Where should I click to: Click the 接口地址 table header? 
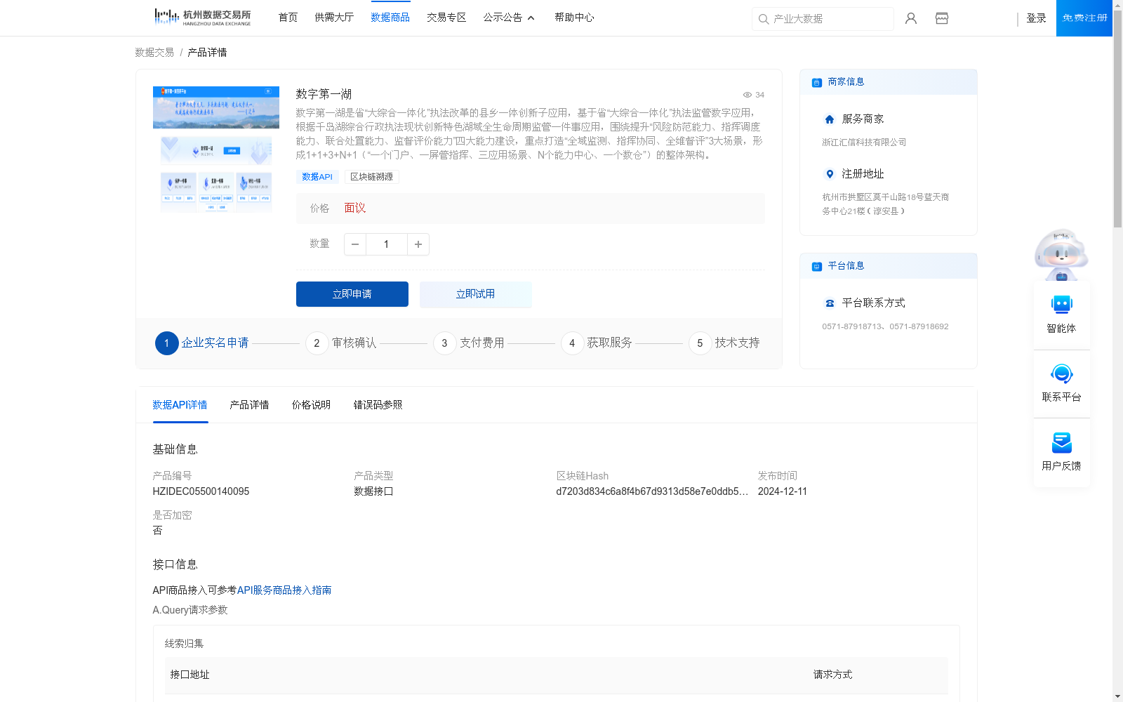(190, 675)
